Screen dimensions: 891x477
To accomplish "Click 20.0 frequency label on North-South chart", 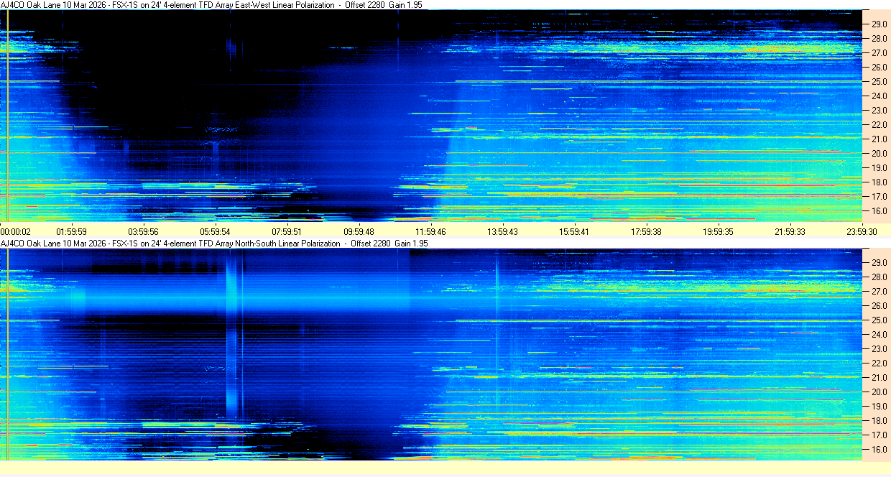I will 880,392.
